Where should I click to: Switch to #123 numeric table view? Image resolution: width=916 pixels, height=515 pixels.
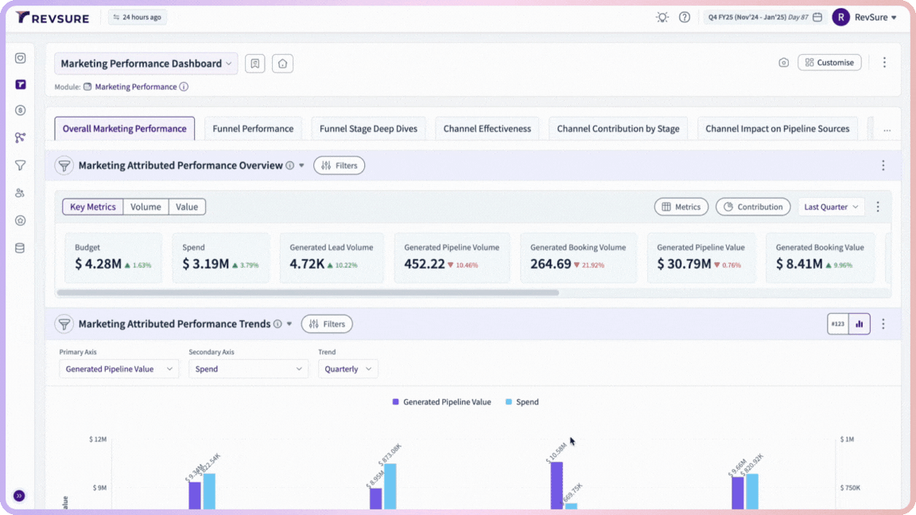(838, 324)
